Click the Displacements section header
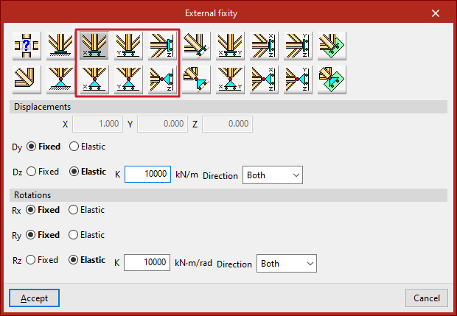The width and height of the screenshot is (457, 316). coord(228,107)
